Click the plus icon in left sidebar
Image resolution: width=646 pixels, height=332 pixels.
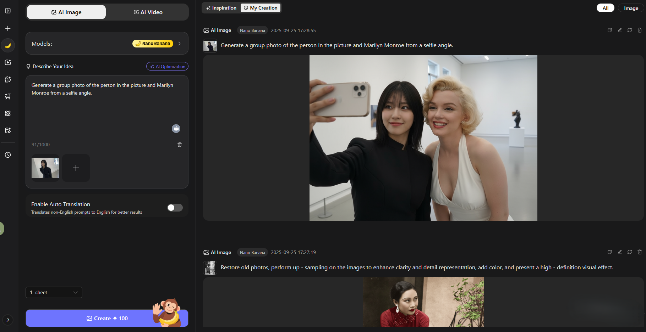[8, 28]
